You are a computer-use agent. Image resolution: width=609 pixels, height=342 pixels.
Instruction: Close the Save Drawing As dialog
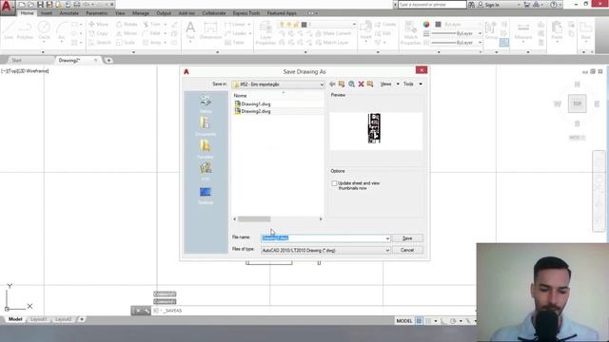(422, 70)
